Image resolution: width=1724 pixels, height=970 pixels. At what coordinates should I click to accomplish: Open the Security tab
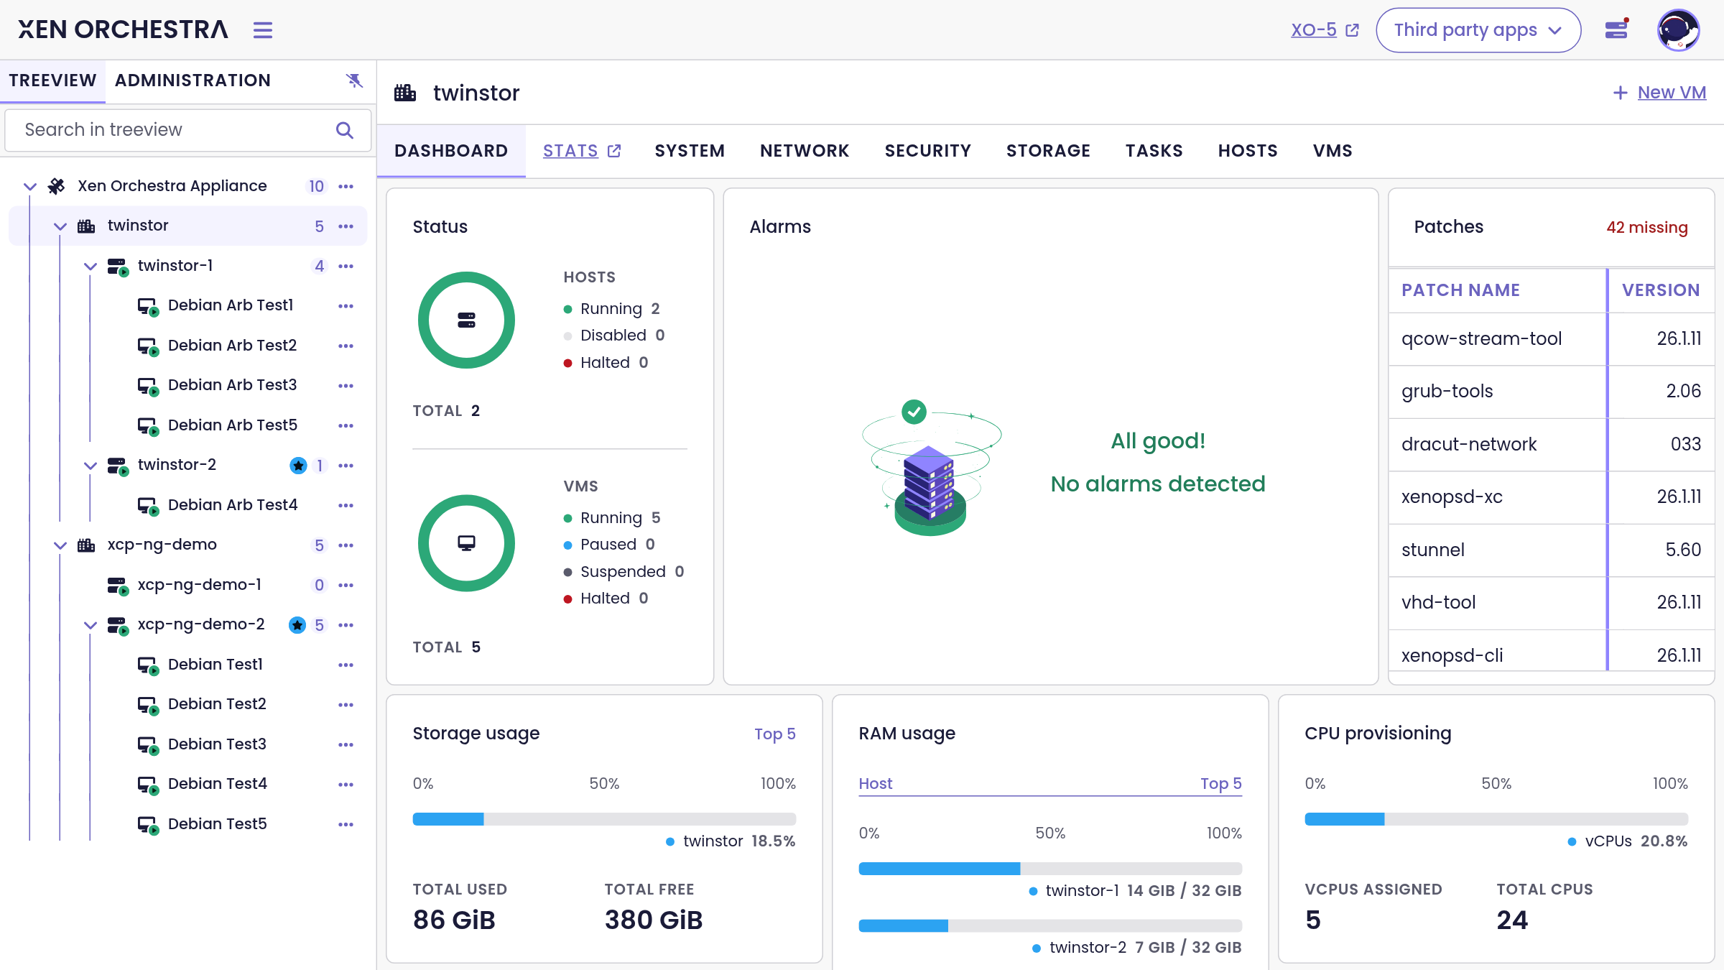click(x=928, y=151)
